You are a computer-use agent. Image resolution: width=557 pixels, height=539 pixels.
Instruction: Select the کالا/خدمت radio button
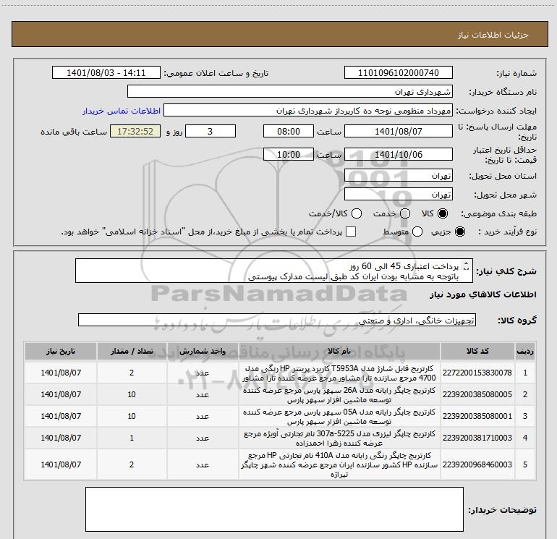[x=357, y=213]
